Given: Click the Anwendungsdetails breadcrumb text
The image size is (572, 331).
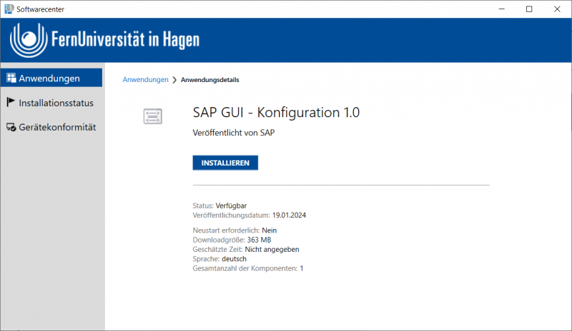Looking at the screenshot, I should point(209,80).
